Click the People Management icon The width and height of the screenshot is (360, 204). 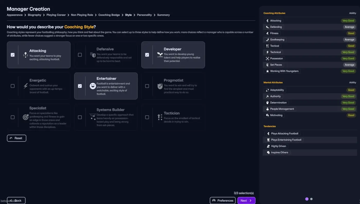[x=267, y=109]
